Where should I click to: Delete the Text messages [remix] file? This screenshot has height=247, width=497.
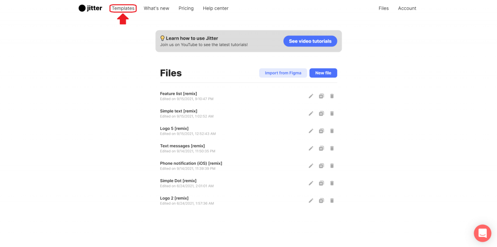coord(332,148)
